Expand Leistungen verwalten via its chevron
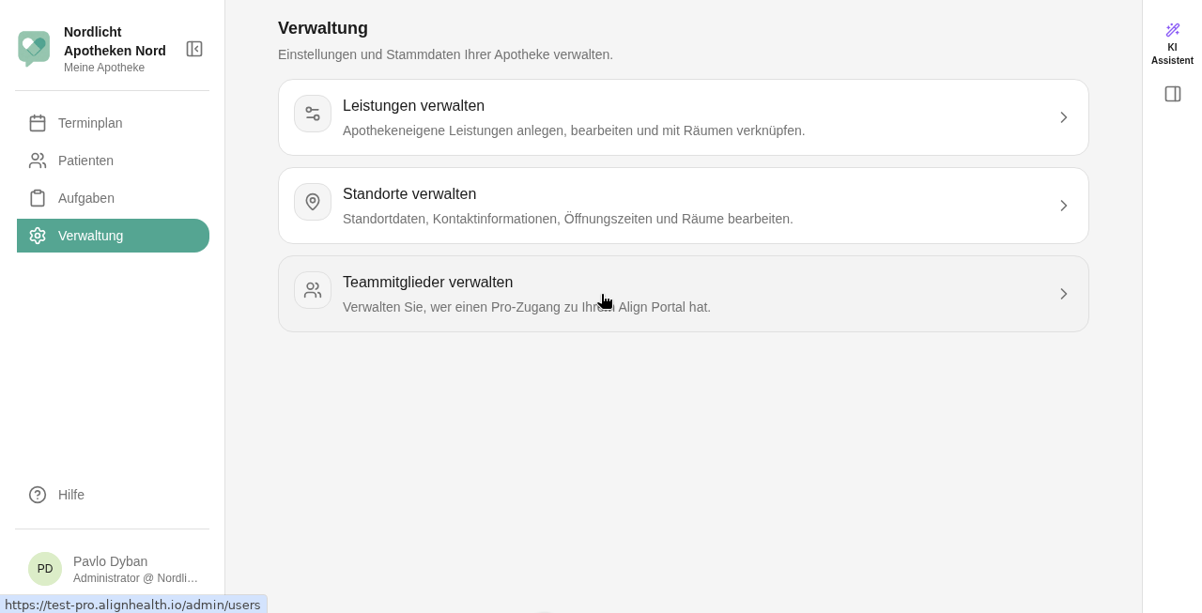Image resolution: width=1202 pixels, height=613 pixels. [x=1064, y=117]
